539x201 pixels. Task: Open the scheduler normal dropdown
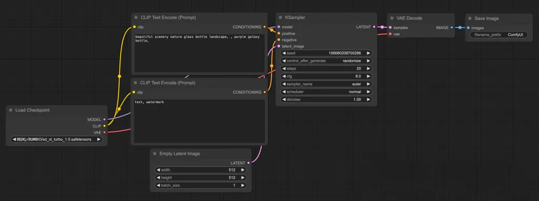pos(326,92)
